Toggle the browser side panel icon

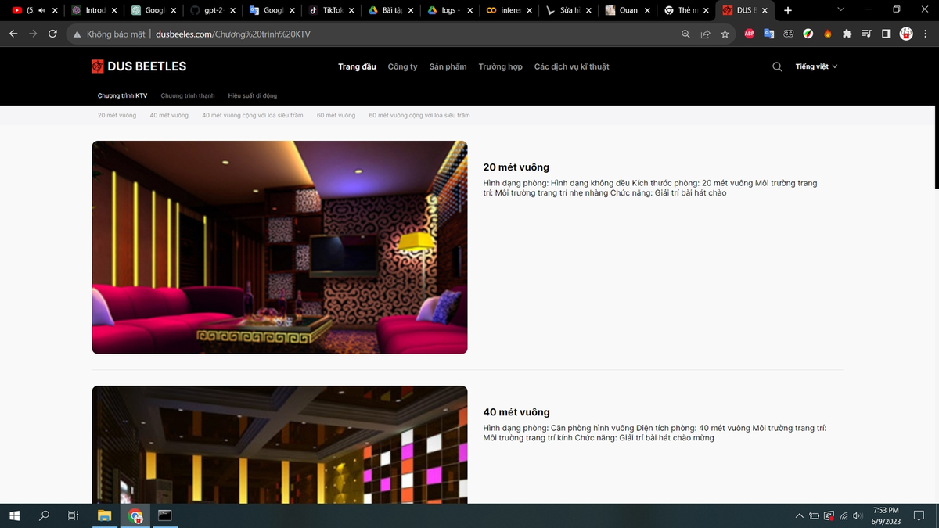coord(886,34)
